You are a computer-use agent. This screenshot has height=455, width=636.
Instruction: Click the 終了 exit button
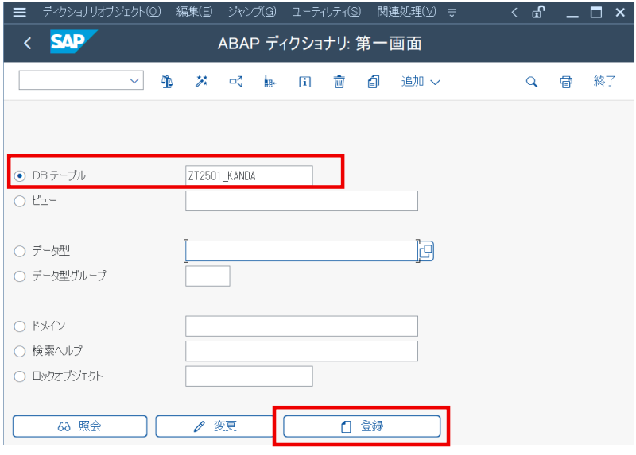click(x=604, y=82)
